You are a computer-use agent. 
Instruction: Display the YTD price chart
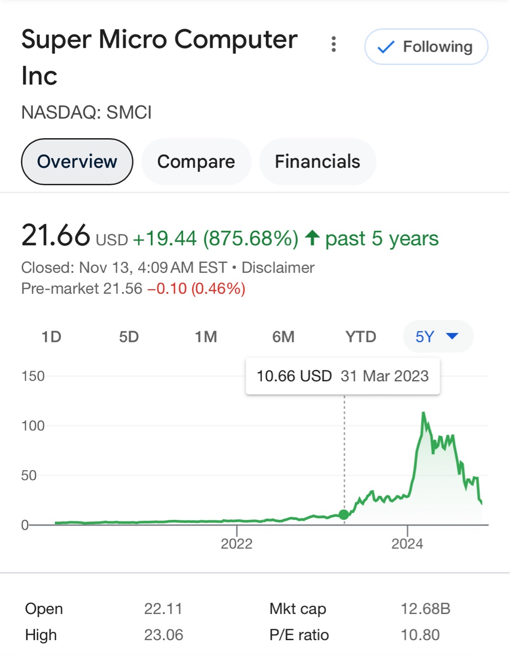[361, 337]
